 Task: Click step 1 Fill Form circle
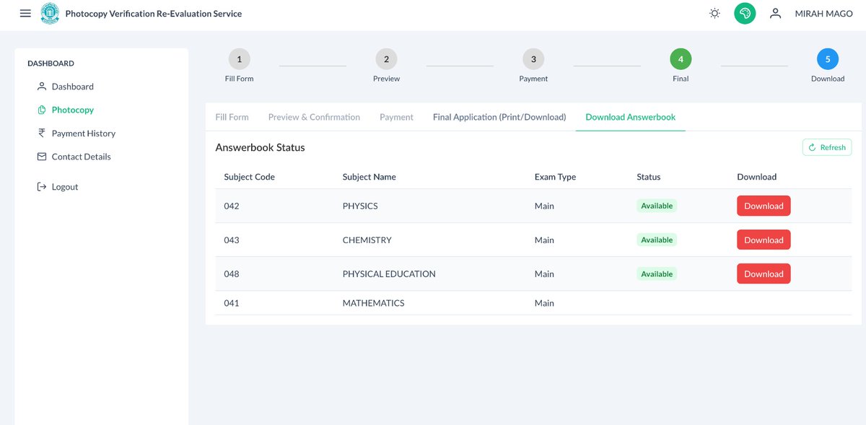pyautogui.click(x=239, y=59)
